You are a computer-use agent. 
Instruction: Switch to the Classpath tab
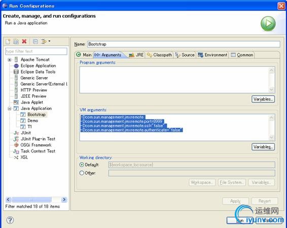[159, 55]
